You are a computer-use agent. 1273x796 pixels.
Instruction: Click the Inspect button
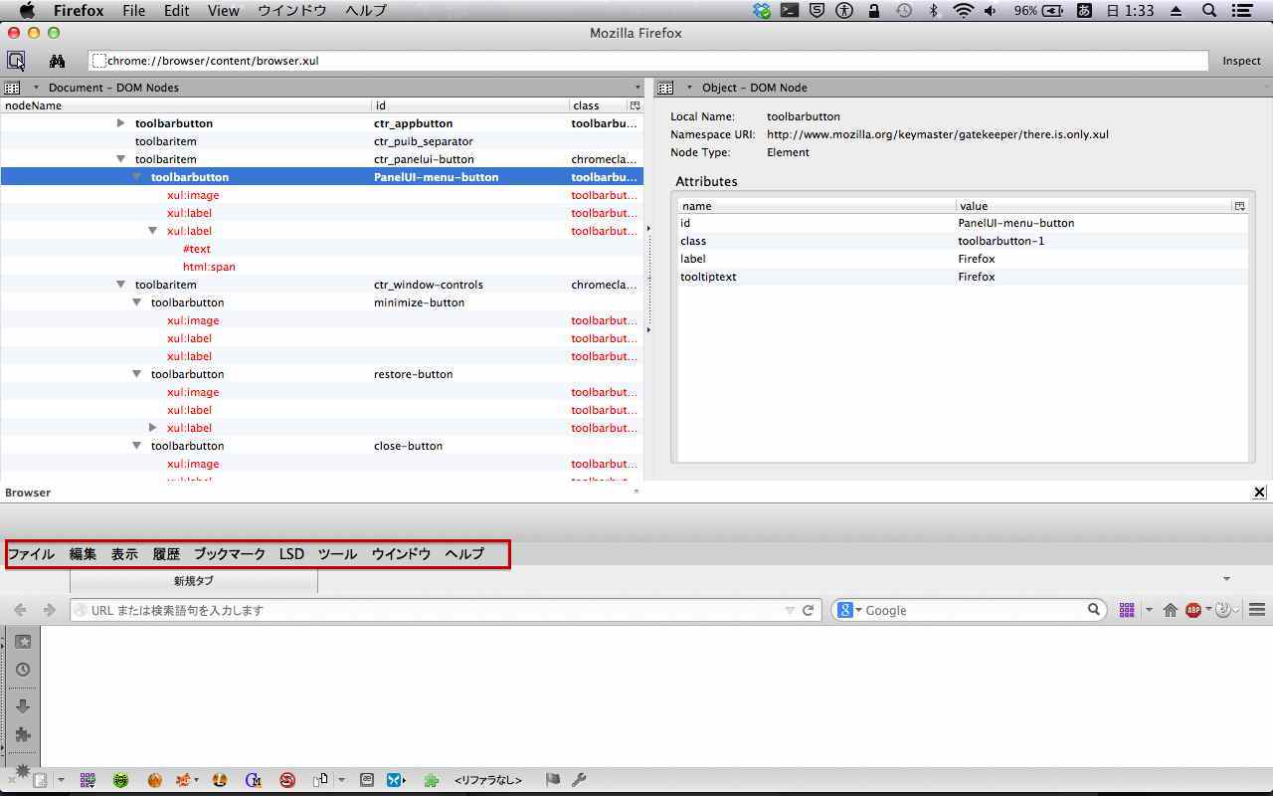click(1241, 61)
